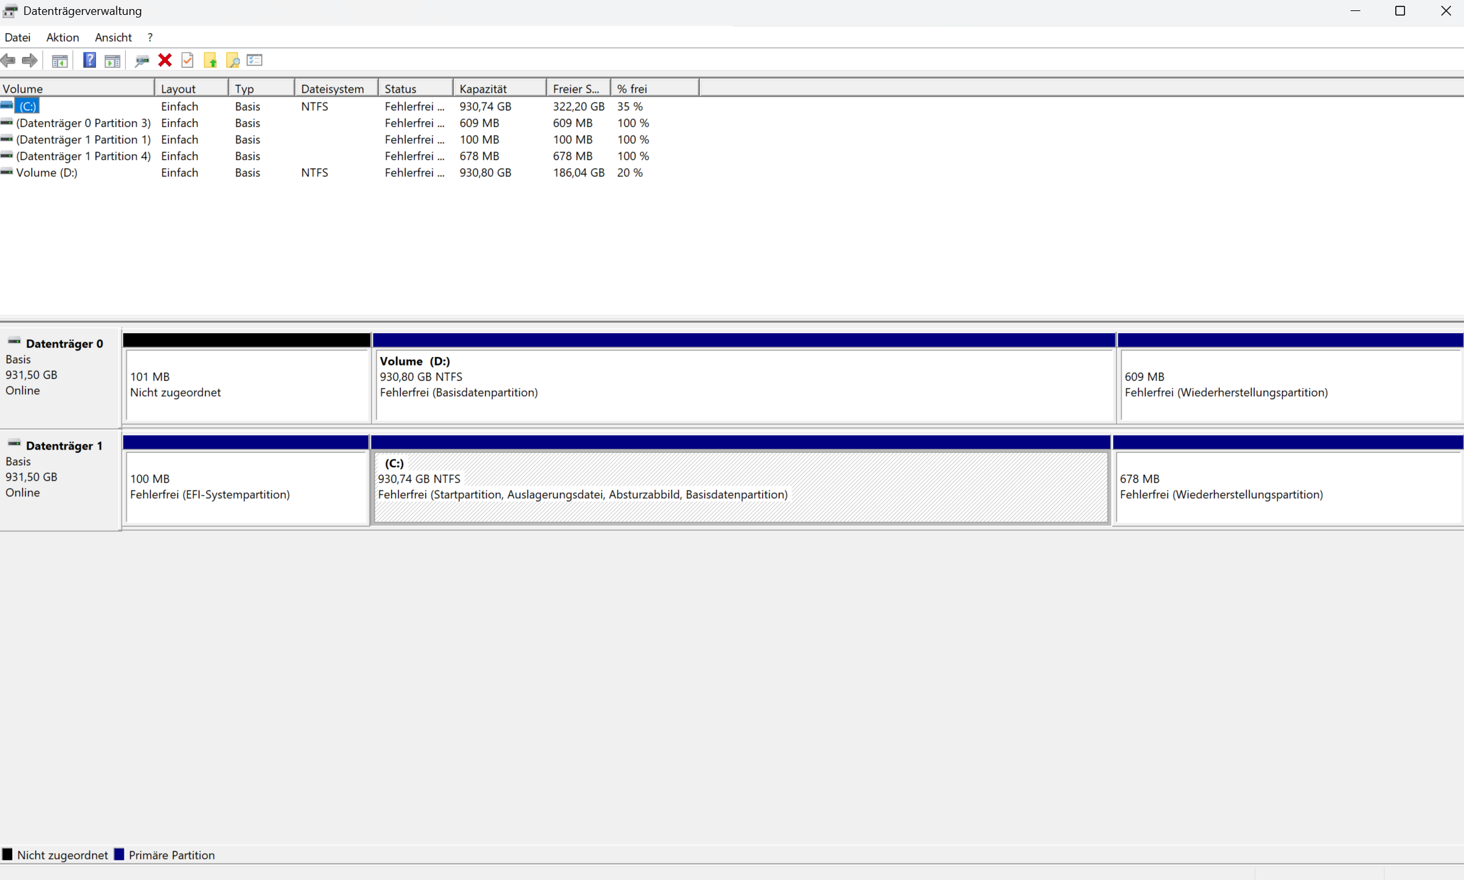This screenshot has height=880, width=1464.
Task: Select the 100 MB EFI-Systempartition block
Action: pyautogui.click(x=246, y=487)
